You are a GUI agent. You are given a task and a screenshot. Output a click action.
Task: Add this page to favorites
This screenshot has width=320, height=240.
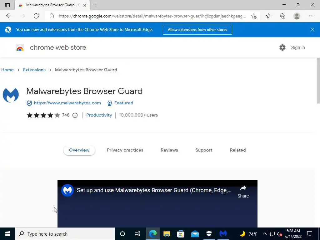[x=254, y=16]
